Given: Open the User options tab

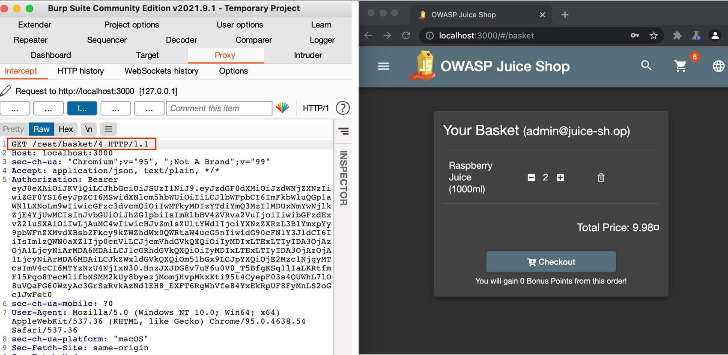Looking at the screenshot, I should click(x=240, y=25).
